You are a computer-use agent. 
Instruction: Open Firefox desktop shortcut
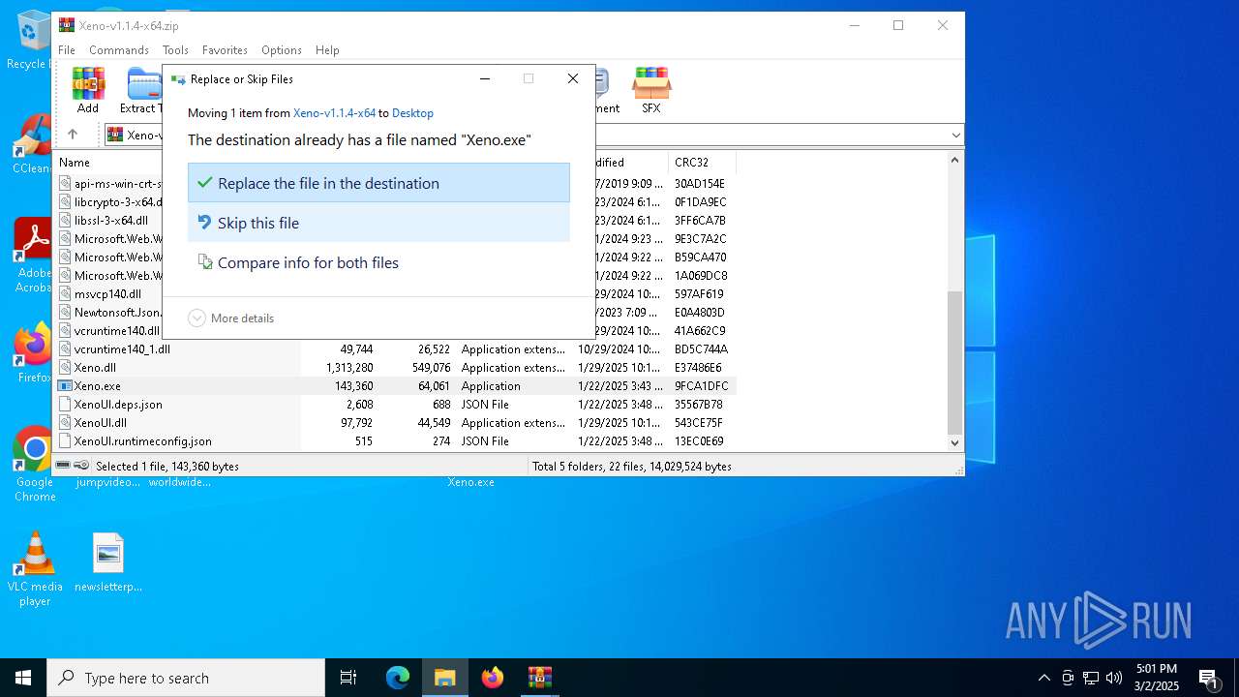tap(34, 353)
